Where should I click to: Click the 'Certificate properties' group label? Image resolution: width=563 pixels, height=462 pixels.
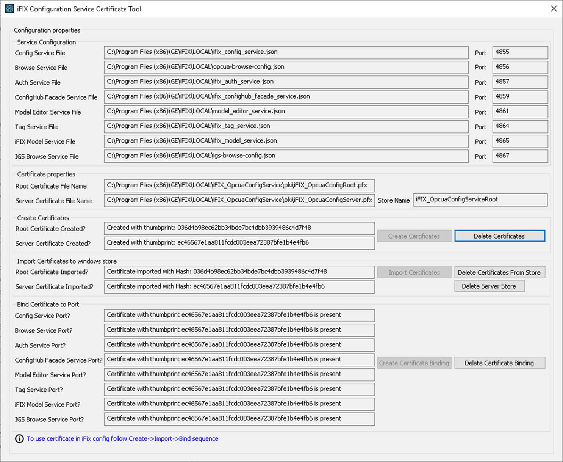[x=46, y=174]
